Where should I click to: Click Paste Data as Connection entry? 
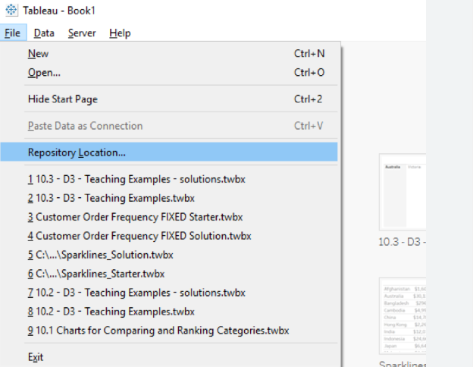169,126
